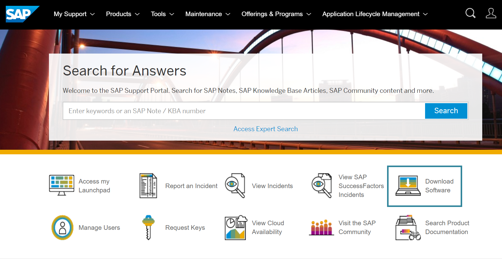Open the Request Keys link
This screenshot has width=502, height=259.
tap(185, 228)
